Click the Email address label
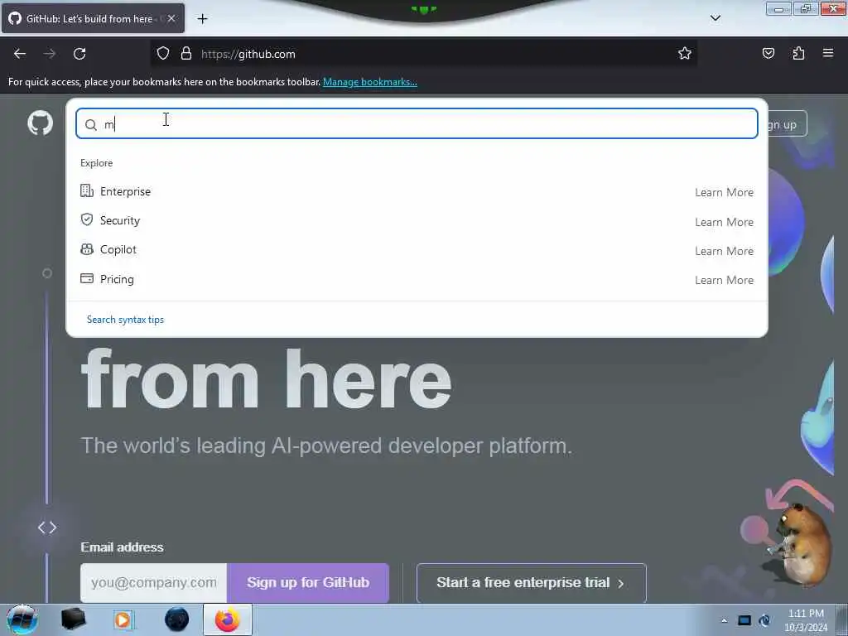The image size is (848, 636). [x=123, y=547]
